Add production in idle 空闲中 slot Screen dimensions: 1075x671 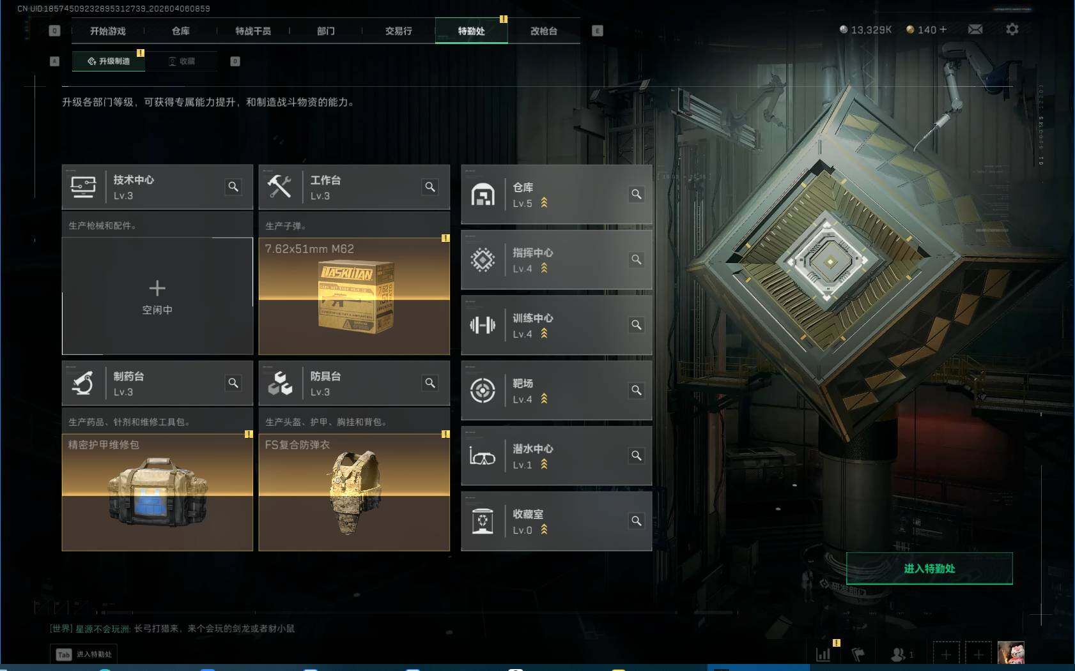coord(157,296)
